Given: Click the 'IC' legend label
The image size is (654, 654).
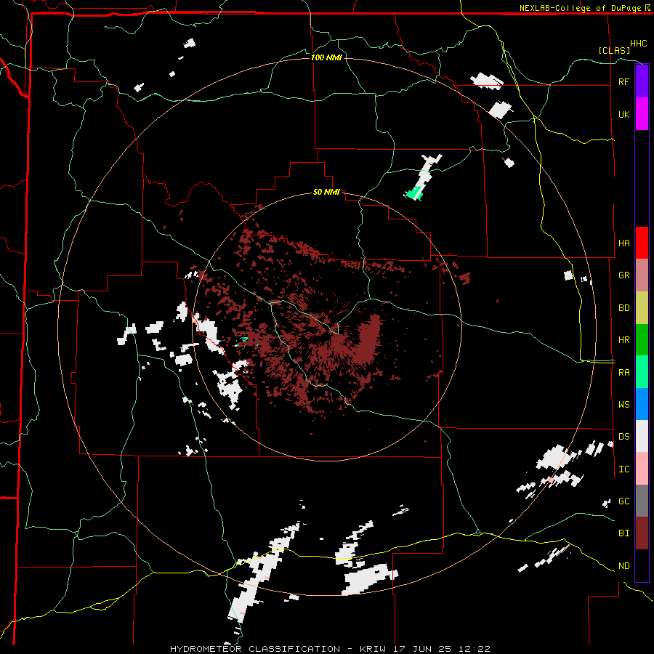Looking at the screenshot, I should pyautogui.click(x=623, y=469).
